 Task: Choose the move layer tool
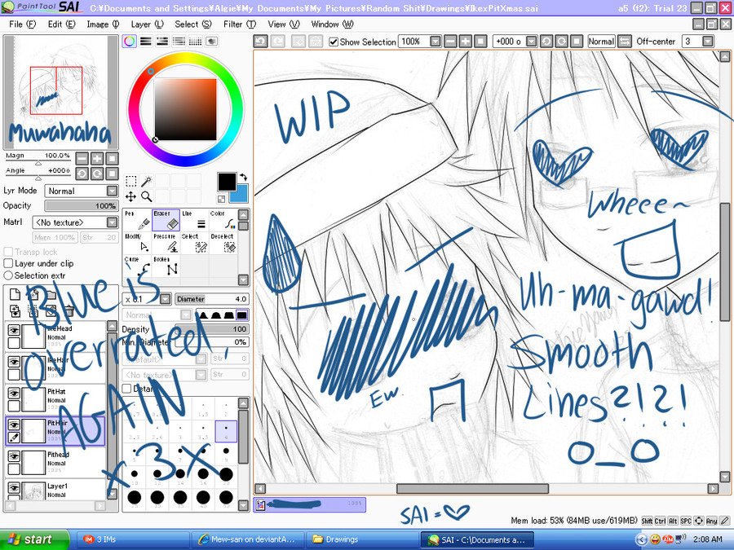tap(131, 196)
